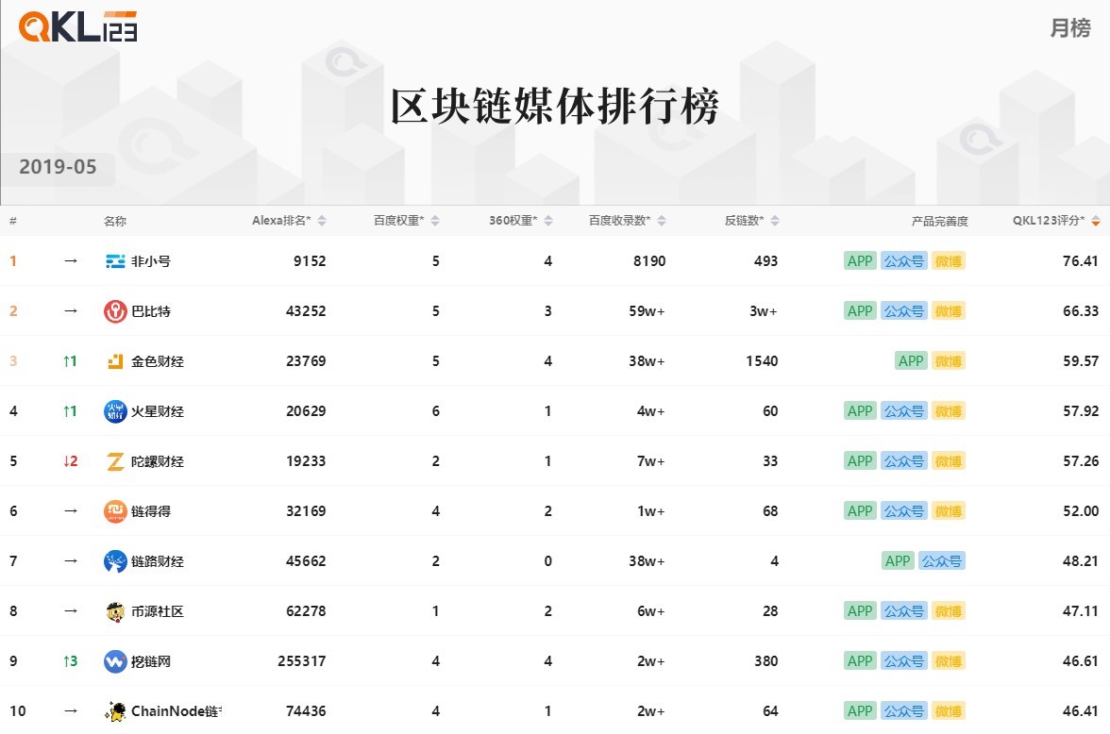Viewport: 1110px width, 734px height.
Task: Click the up-1 rank change for 火星财经
Action: tap(70, 411)
